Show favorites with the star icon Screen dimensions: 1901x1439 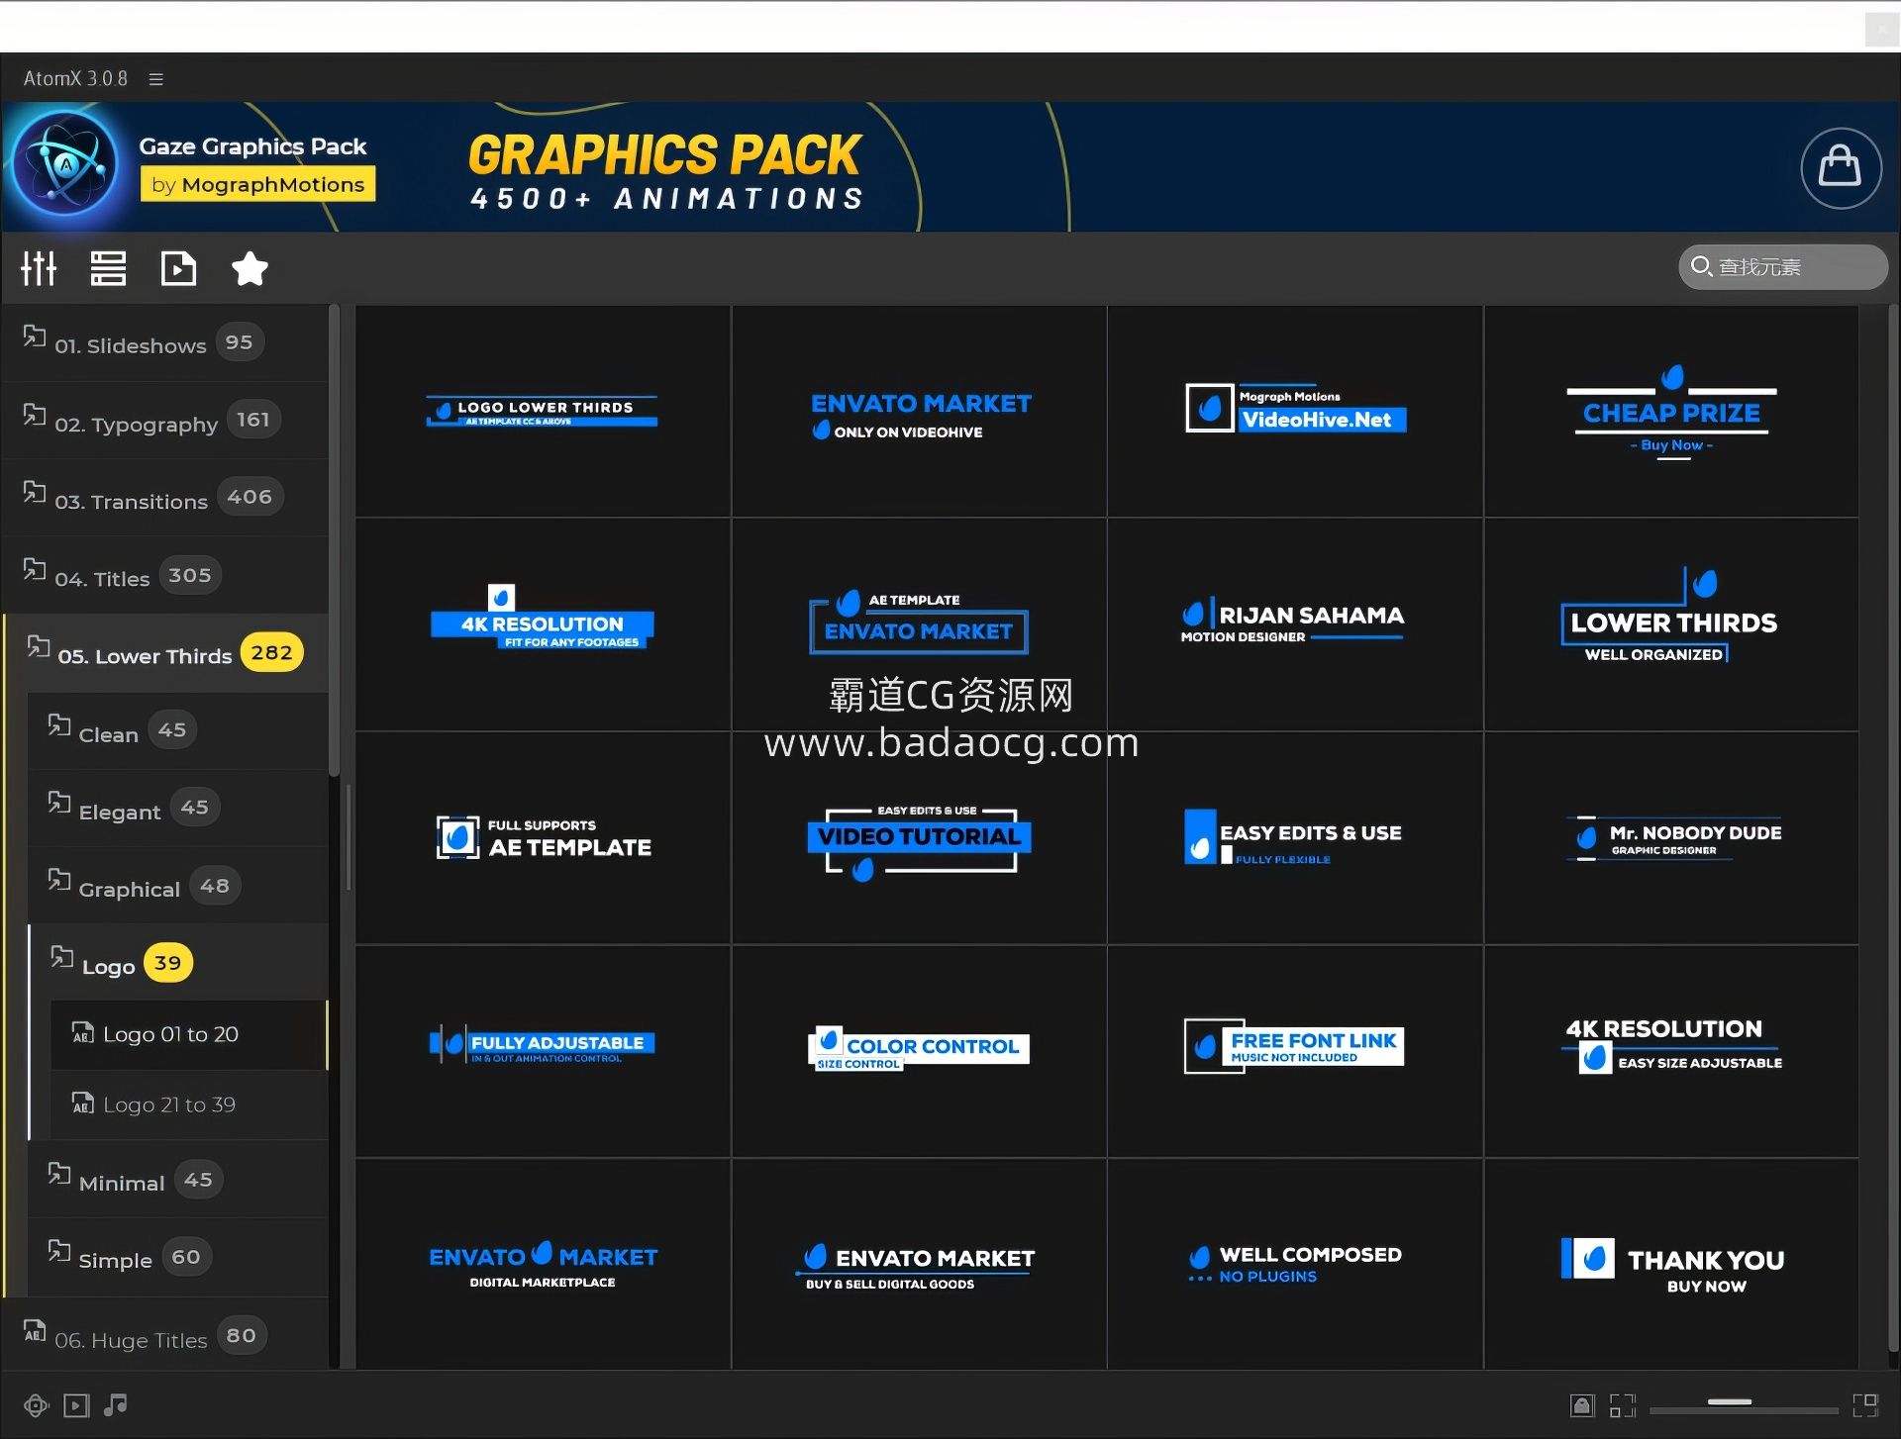point(250,268)
